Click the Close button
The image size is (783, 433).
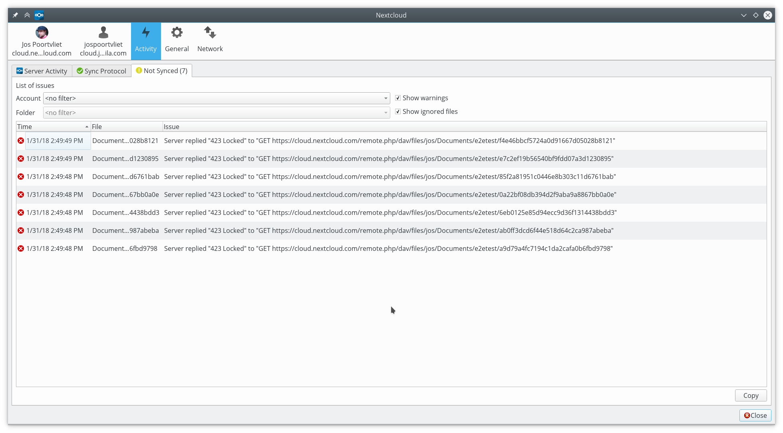[755, 415]
